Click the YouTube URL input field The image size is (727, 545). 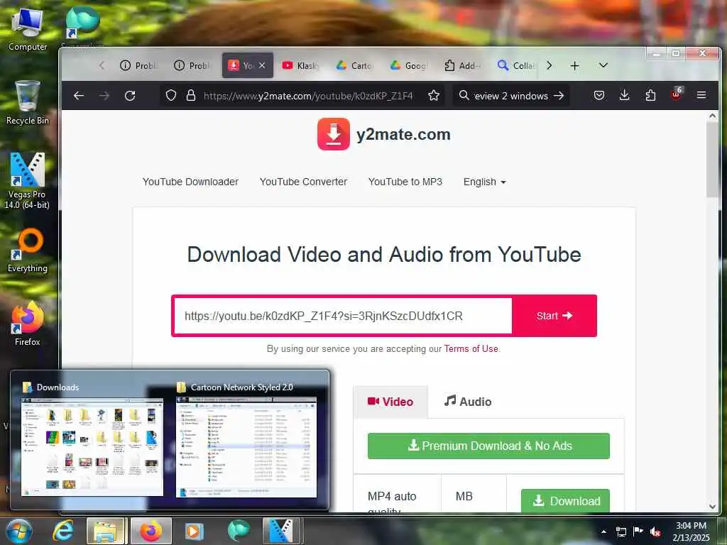[x=343, y=316]
